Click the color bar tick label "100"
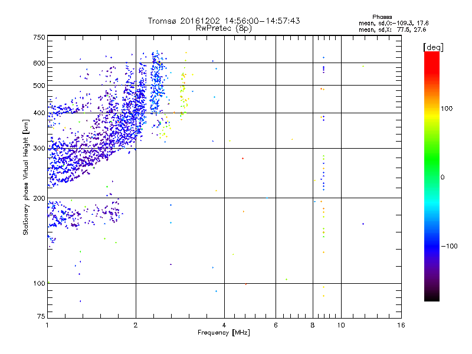Image resolution: width=472 pixels, height=354 pixels. coord(447,109)
